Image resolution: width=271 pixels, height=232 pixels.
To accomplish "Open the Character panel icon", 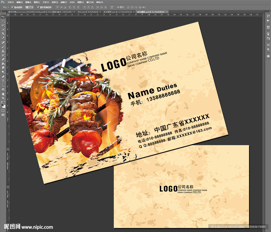I will tap(268, 45).
